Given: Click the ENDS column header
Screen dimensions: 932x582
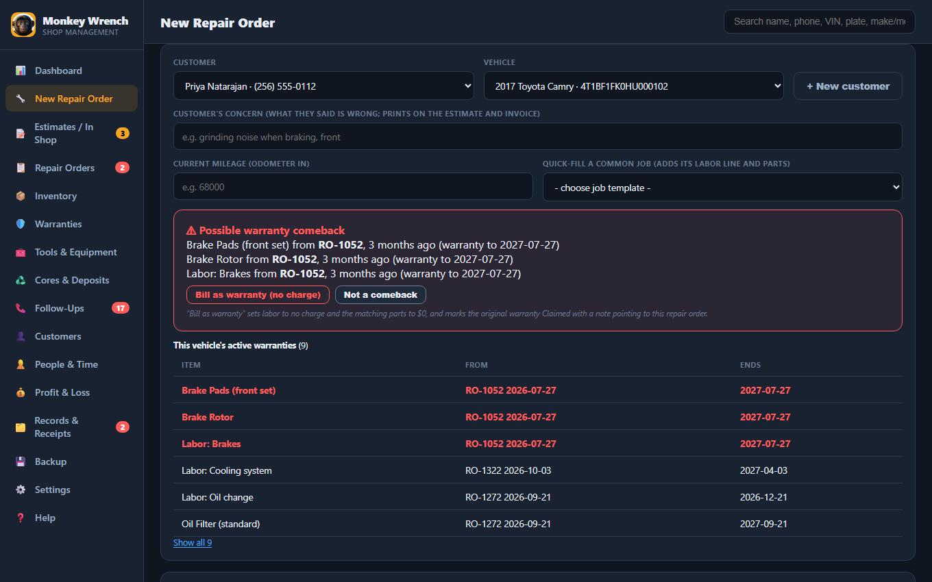Looking at the screenshot, I should pyautogui.click(x=750, y=365).
